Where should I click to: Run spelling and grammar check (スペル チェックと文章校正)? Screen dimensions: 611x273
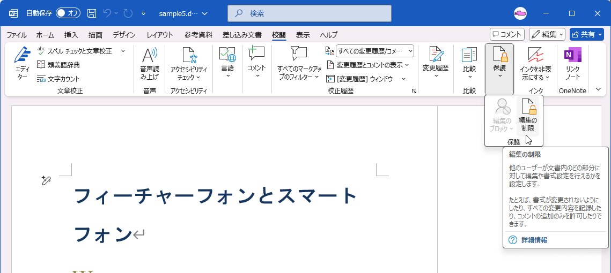tap(75, 51)
